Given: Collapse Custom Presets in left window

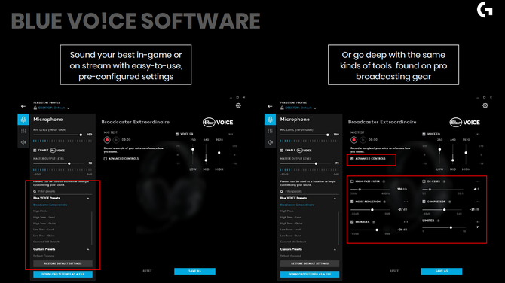Looking at the screenshot, I should (88, 249).
